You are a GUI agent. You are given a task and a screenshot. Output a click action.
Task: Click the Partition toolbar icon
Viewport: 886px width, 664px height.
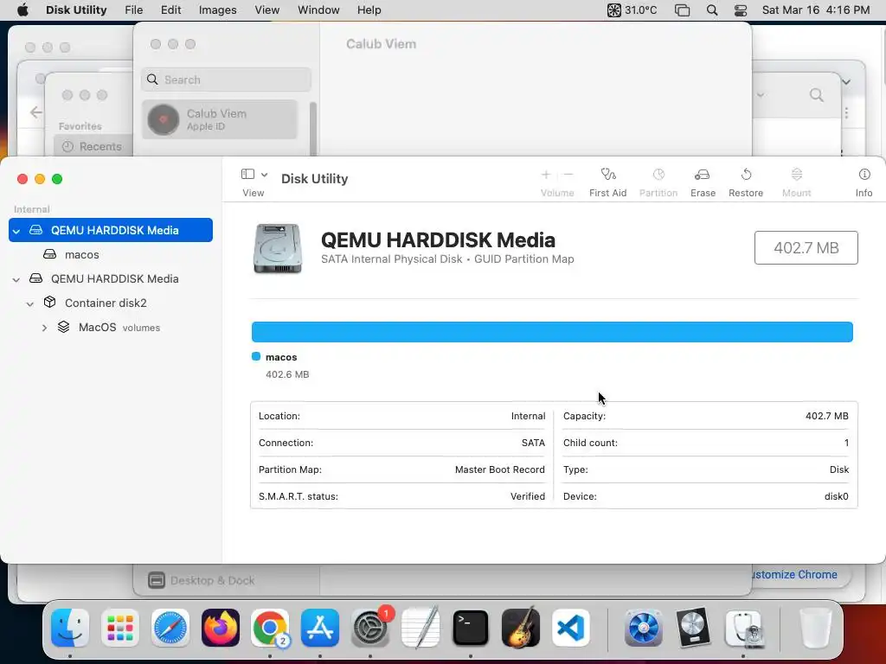tap(658, 175)
